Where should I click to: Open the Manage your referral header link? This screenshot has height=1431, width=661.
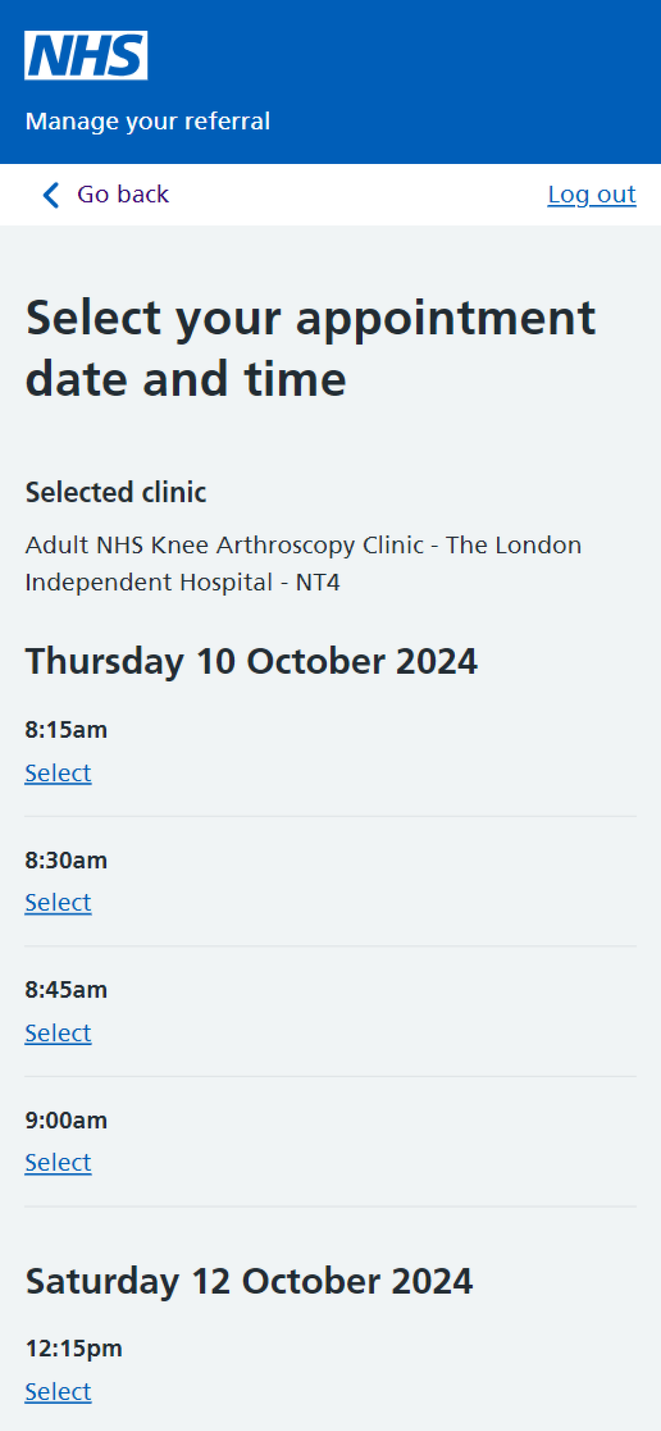pos(147,121)
